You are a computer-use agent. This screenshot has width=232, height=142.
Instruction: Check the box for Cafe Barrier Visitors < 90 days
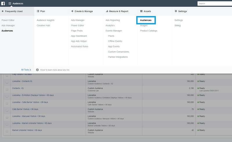pyautogui.click(x=7, y=110)
